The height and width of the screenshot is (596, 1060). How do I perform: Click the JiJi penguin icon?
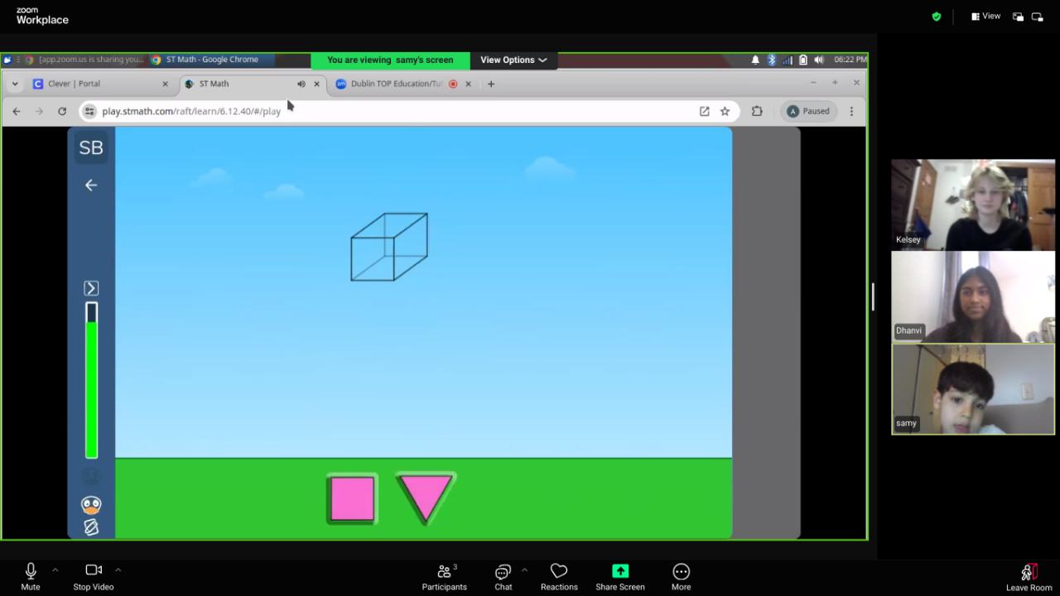pyautogui.click(x=91, y=504)
